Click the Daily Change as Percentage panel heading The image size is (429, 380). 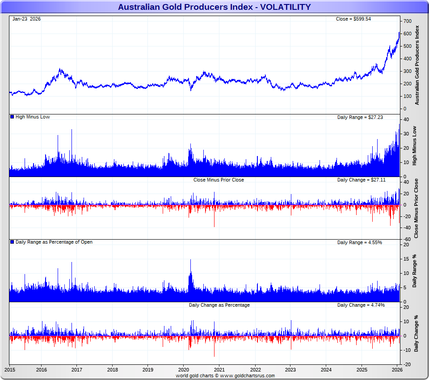tap(219, 305)
